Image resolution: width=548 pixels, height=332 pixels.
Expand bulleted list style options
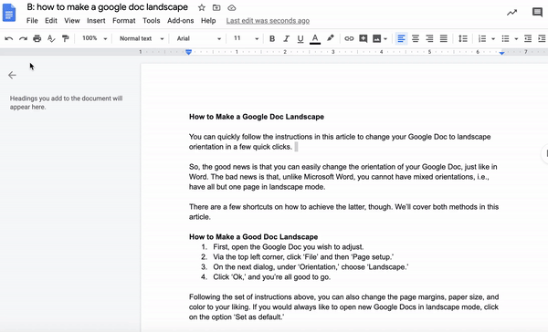(x=516, y=38)
